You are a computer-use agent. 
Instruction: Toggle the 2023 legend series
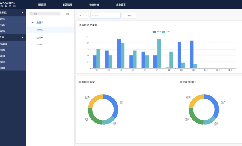pyautogui.click(x=166, y=32)
